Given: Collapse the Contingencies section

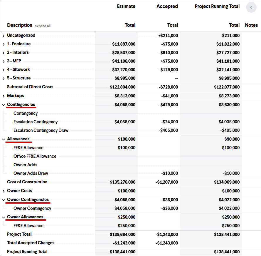Looking at the screenshot, I should click(x=4, y=104).
